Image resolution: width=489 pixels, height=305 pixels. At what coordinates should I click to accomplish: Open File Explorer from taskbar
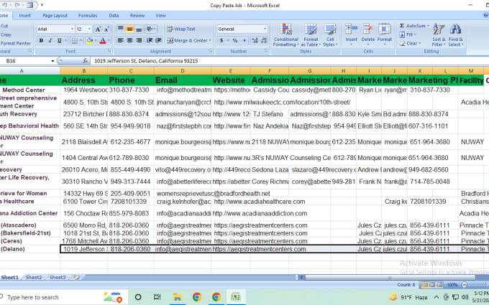coord(177,297)
